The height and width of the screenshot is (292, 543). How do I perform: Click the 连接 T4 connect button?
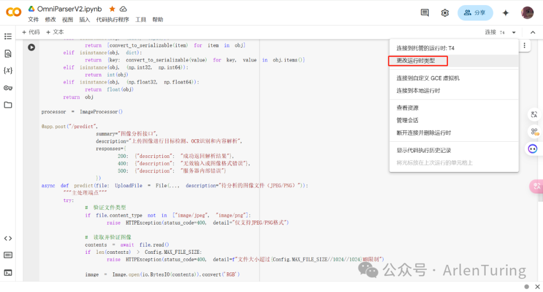tap(495, 32)
